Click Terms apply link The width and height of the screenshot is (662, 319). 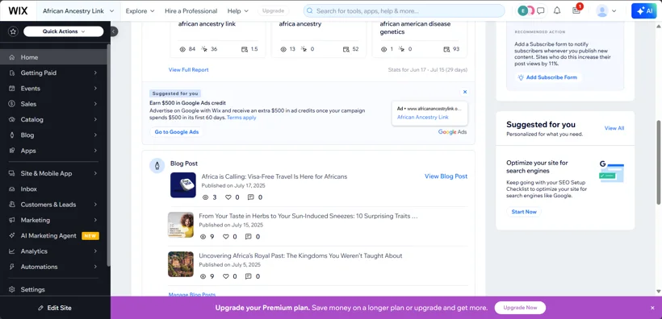(241, 118)
